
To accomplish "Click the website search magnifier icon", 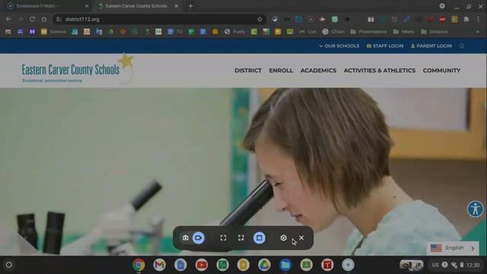I will 462,46.
